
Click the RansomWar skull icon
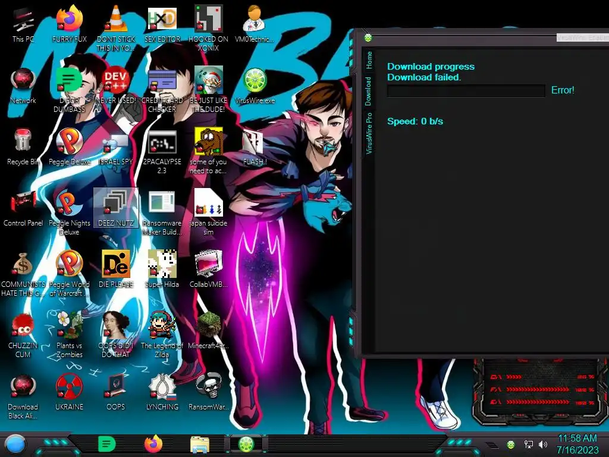click(208, 393)
